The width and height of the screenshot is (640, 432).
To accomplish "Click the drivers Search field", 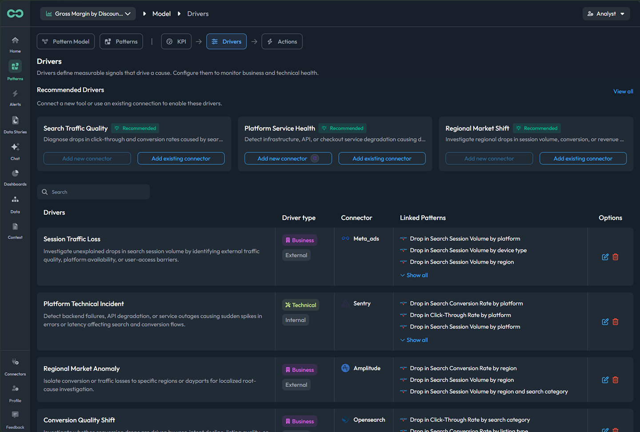I will [93, 192].
